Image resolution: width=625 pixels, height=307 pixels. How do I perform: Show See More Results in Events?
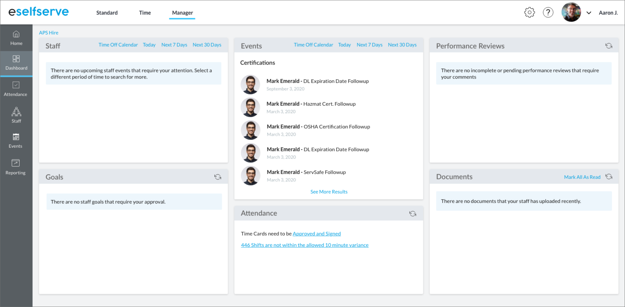[329, 192]
